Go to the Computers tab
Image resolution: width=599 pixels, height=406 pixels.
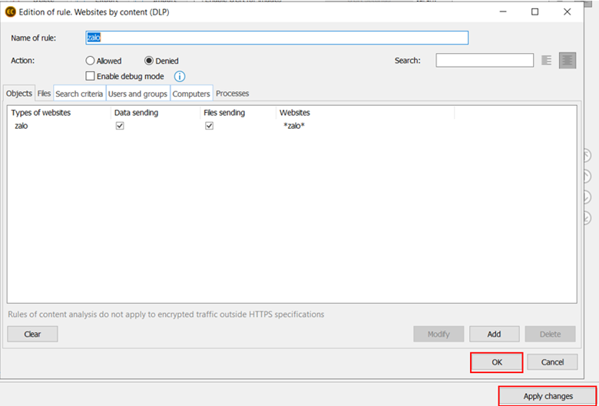click(191, 94)
